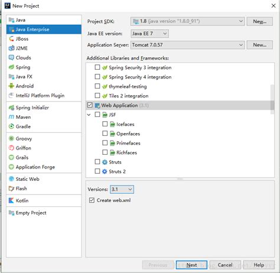The image size is (280, 273).
Task: Click the Static Web globe icon
Action: tap(11, 179)
